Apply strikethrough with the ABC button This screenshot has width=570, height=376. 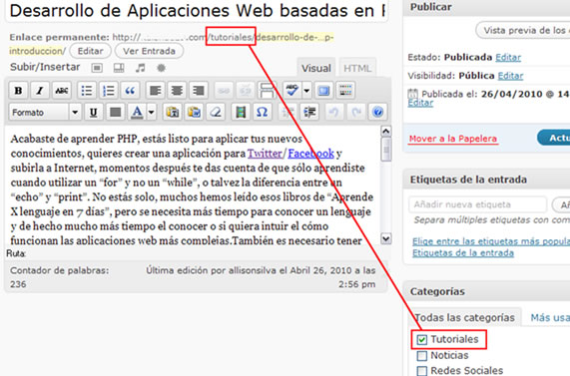62,91
